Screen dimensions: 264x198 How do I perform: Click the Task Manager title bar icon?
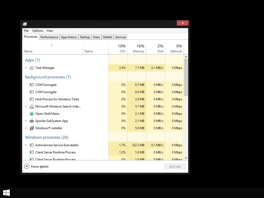tap(25, 24)
